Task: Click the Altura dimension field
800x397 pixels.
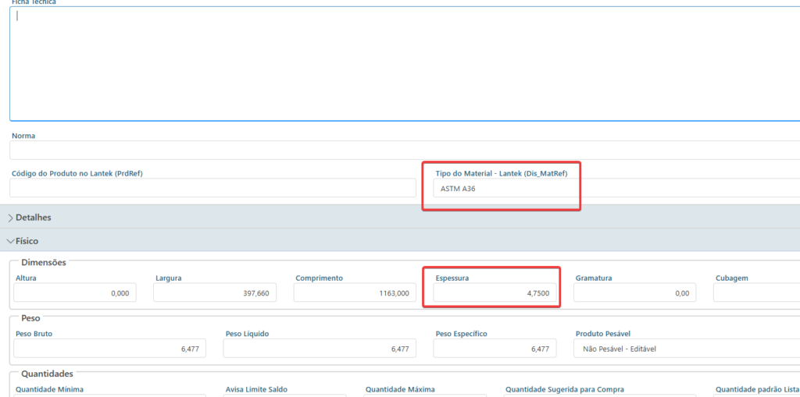Action: tap(75, 292)
